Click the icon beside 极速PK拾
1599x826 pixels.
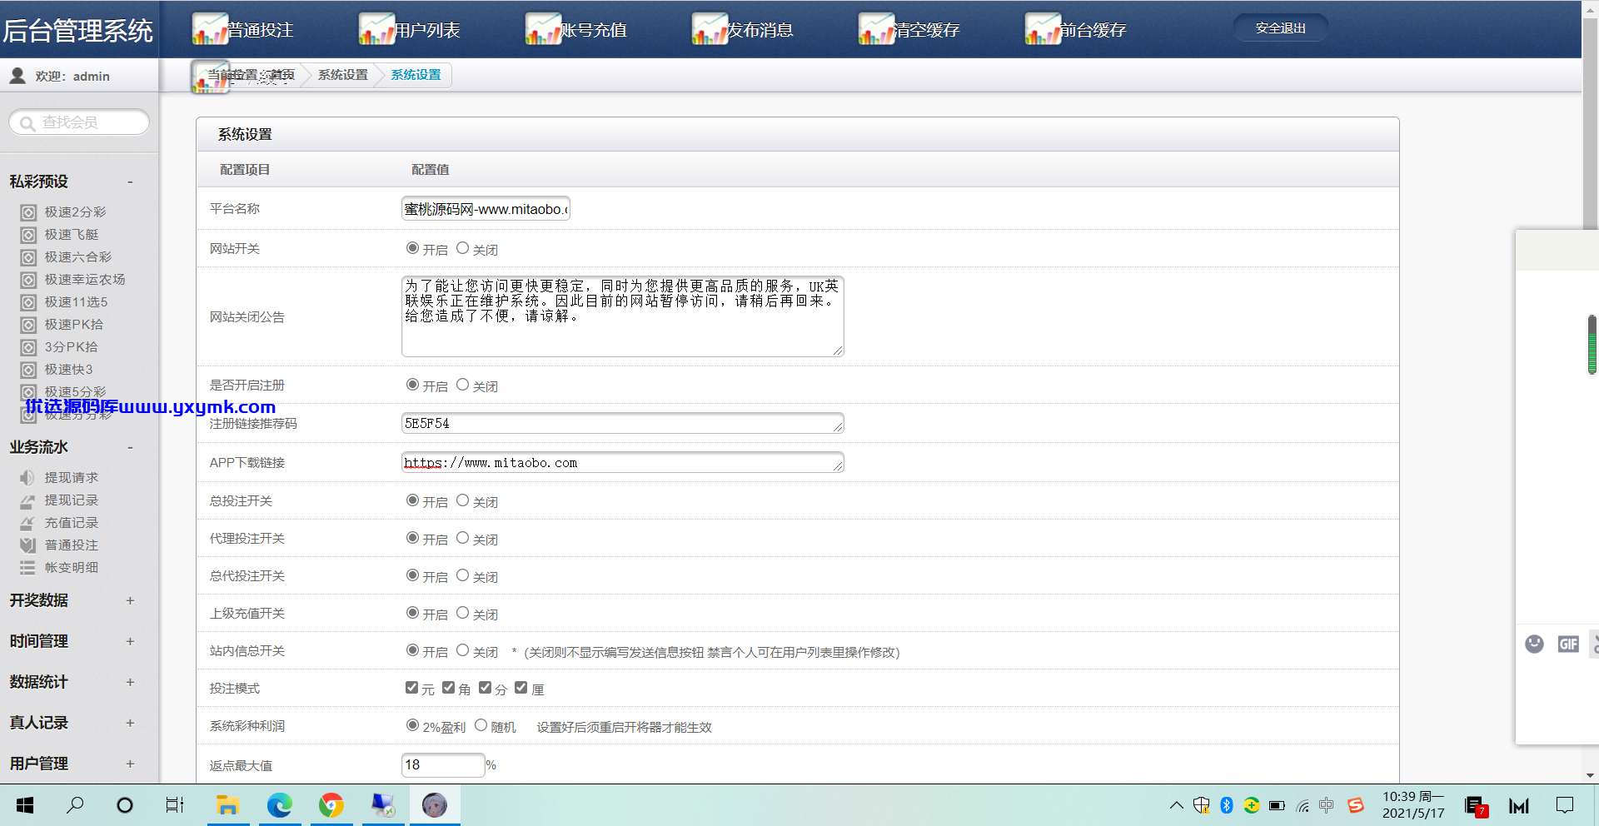point(28,325)
